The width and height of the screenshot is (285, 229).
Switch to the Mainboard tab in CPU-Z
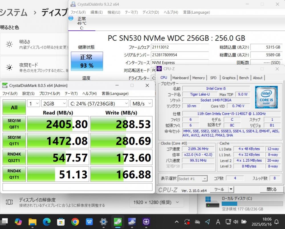coord(180,78)
